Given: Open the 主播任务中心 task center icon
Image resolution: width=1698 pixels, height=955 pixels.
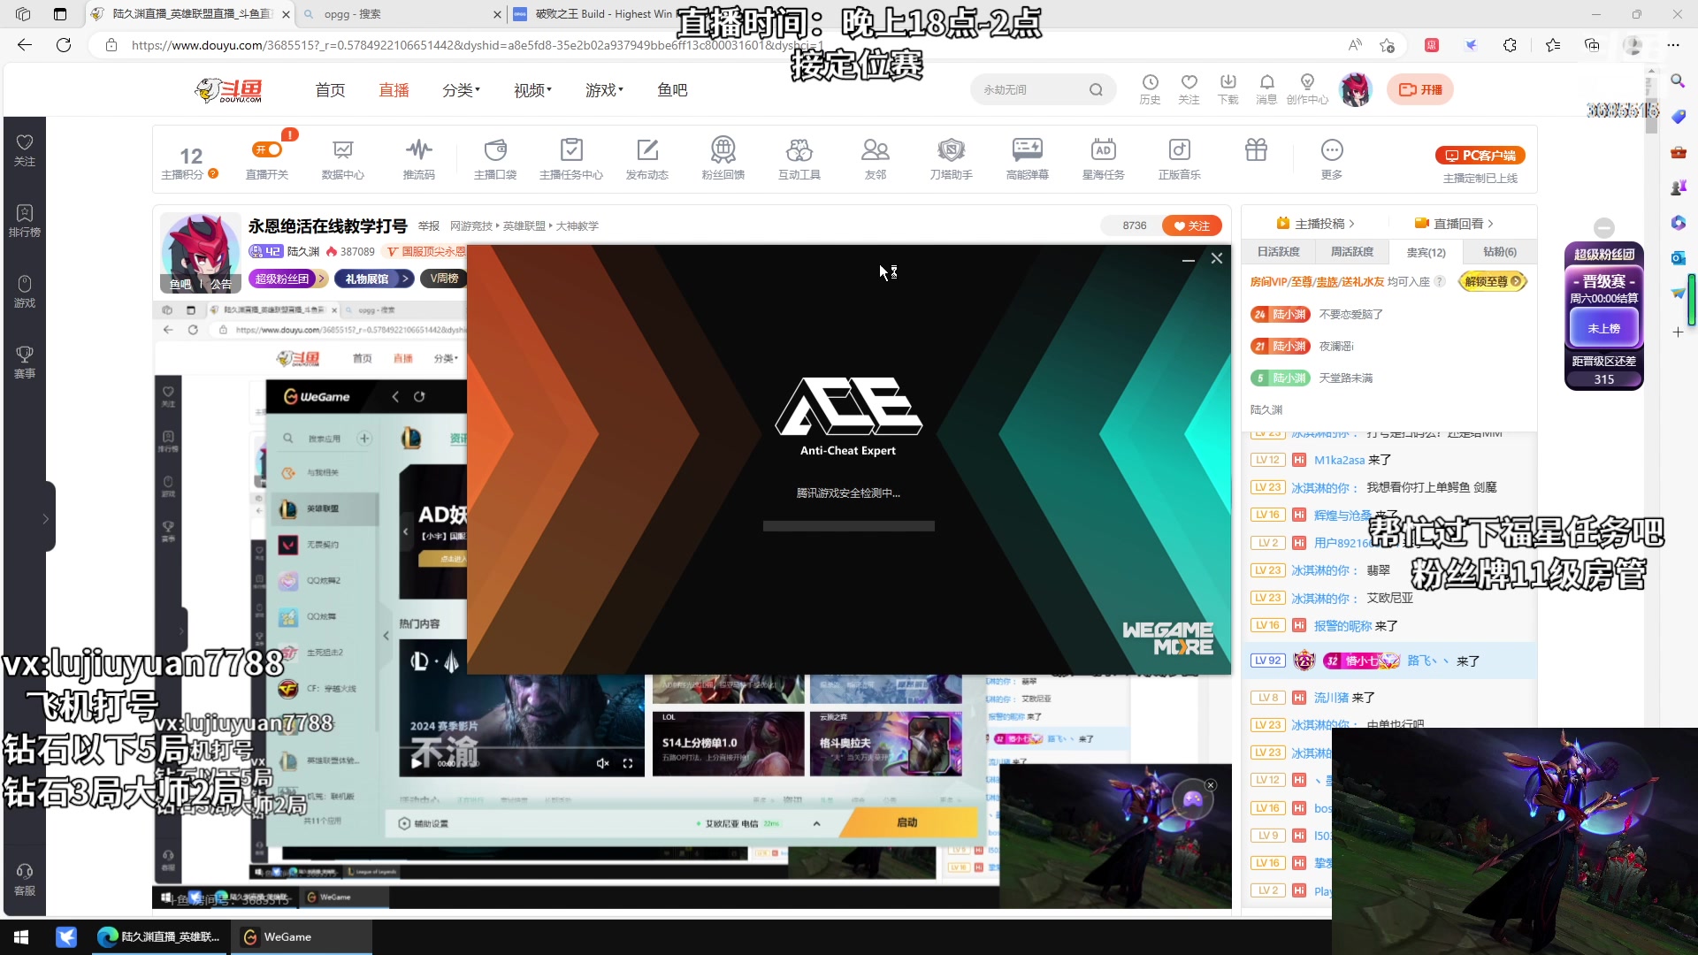Looking at the screenshot, I should click(x=571, y=158).
